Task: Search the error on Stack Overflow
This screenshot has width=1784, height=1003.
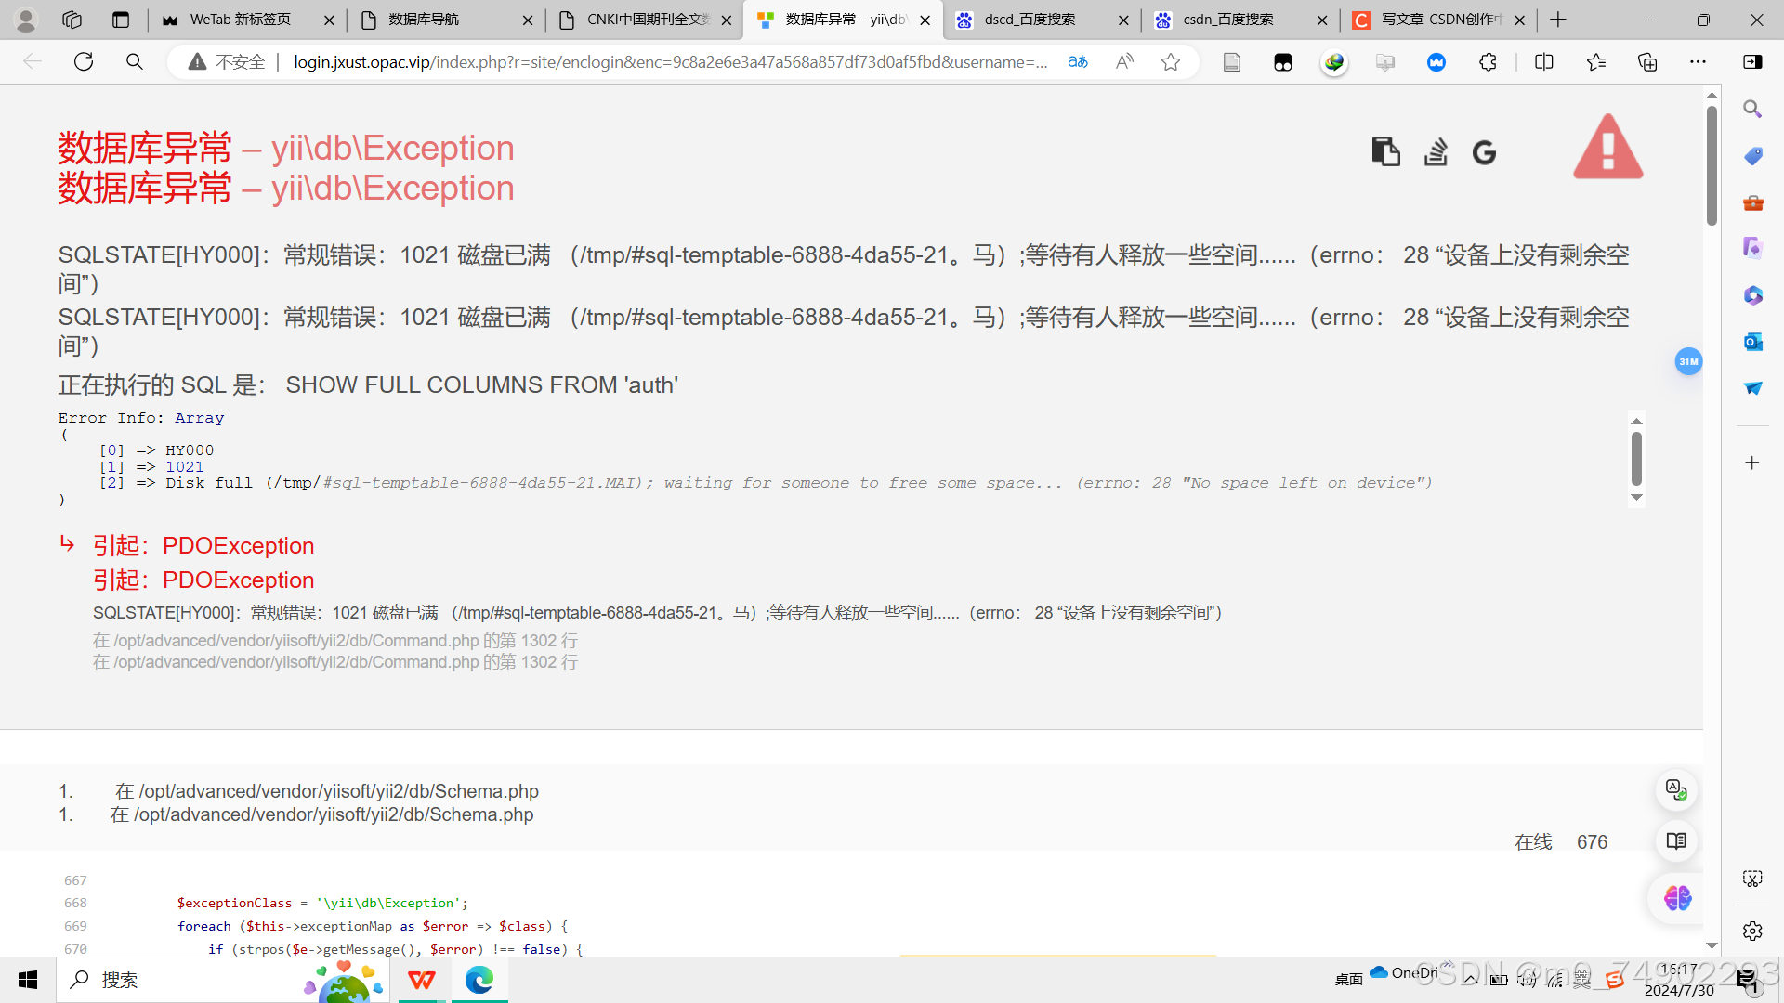Action: (1436, 151)
